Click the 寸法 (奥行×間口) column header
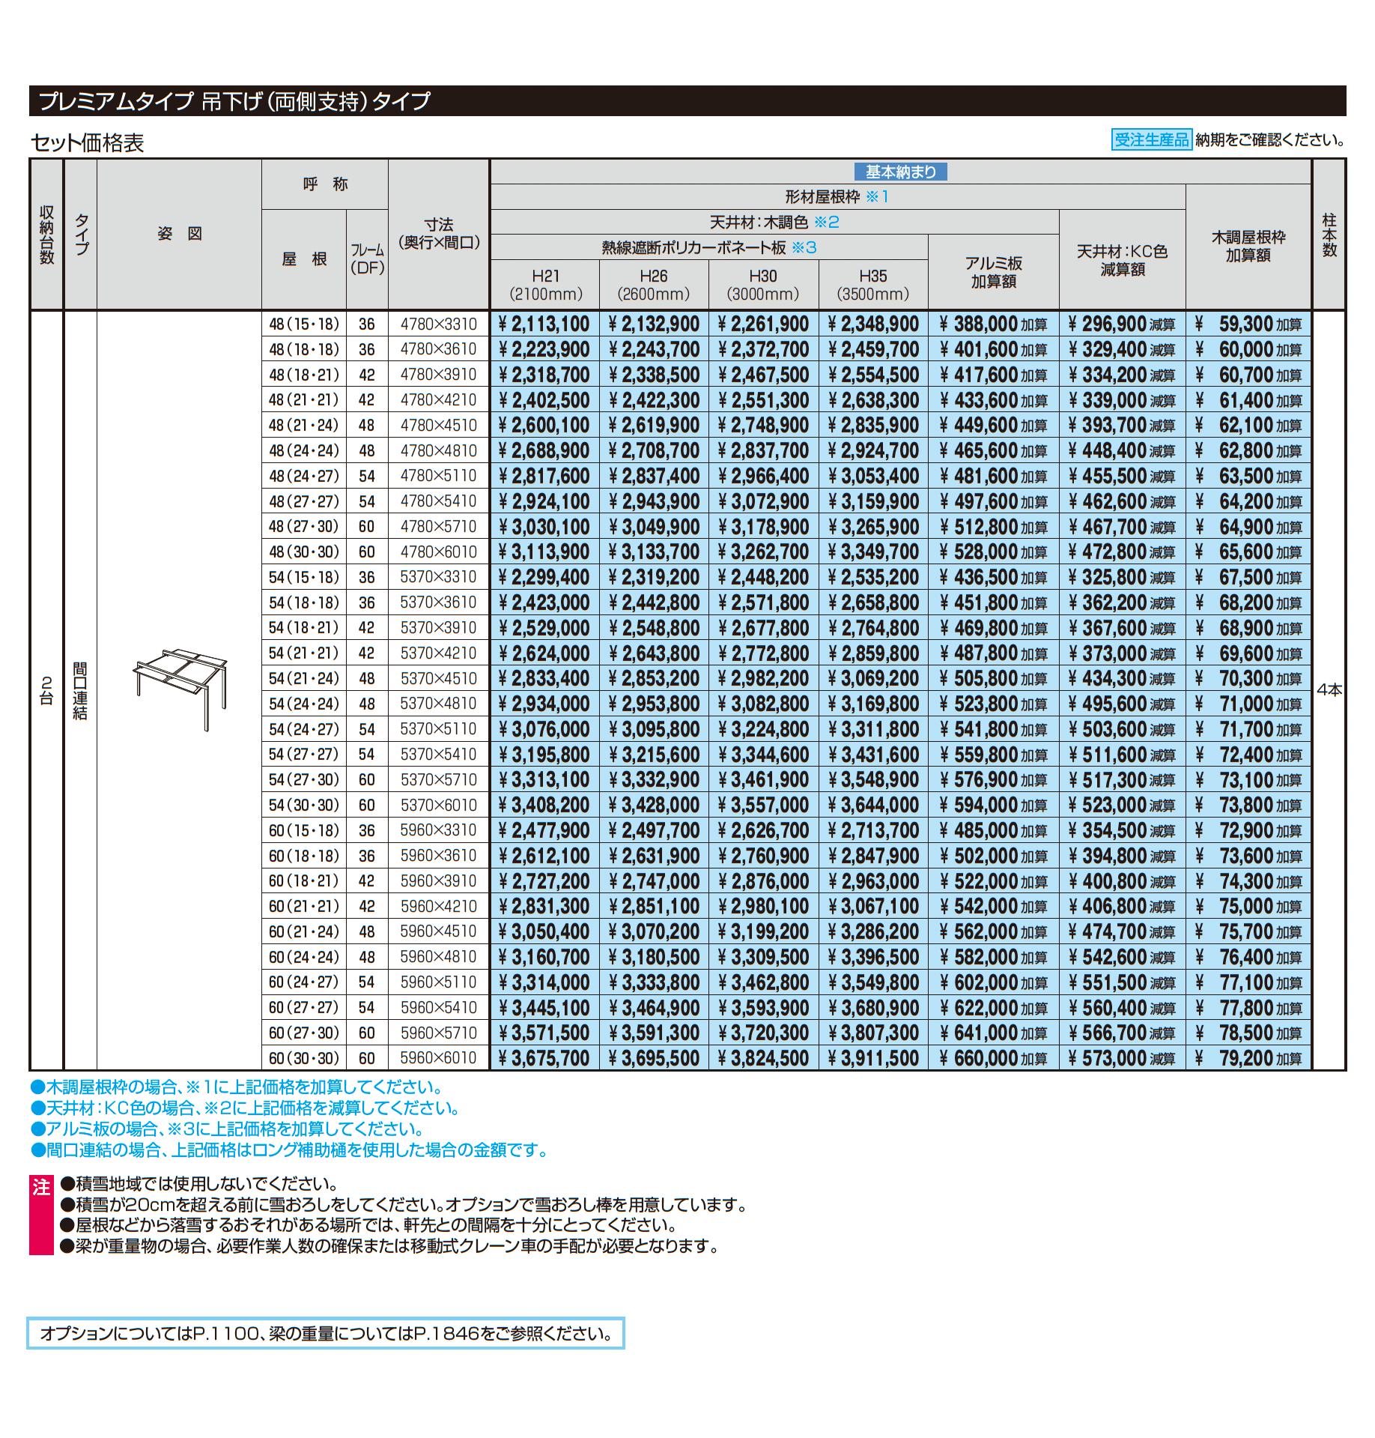 (439, 234)
